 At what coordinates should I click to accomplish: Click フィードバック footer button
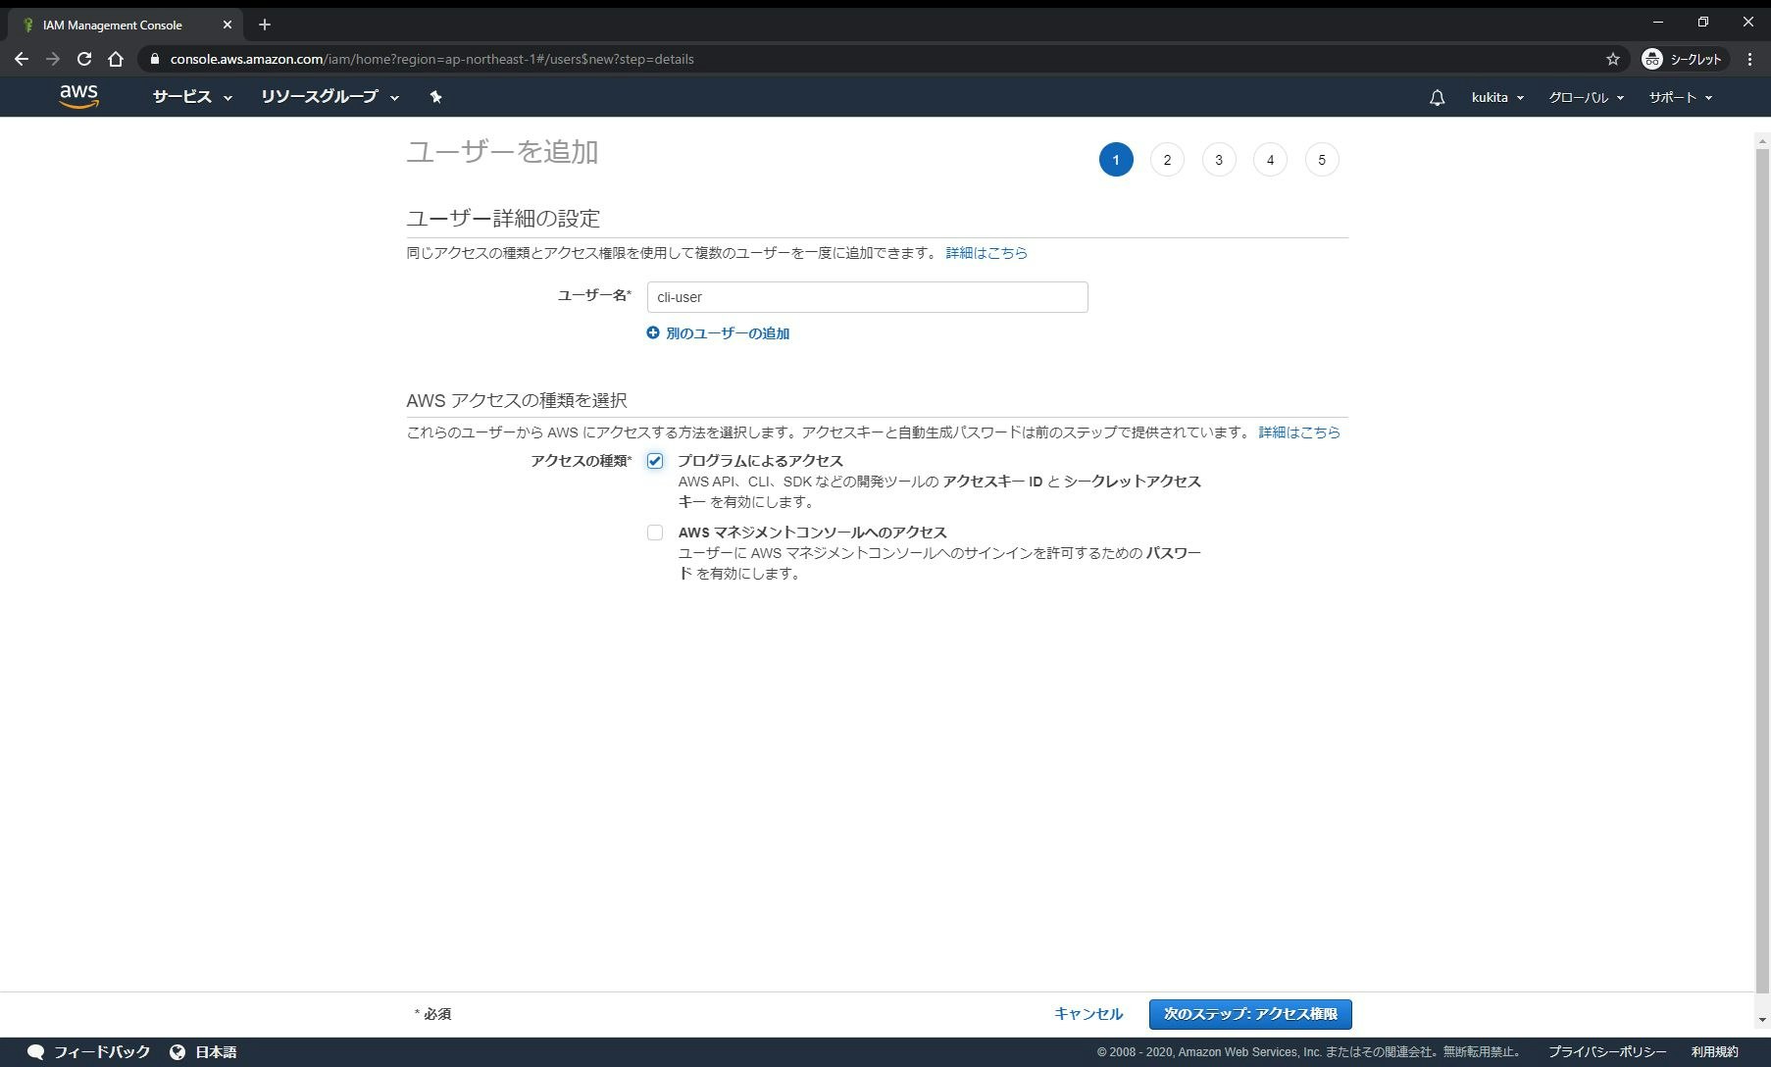[88, 1051]
